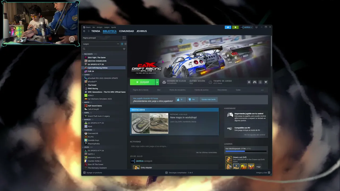Open JeVIRIUS account dropdown in title bar
Screen dimensions: 340x191
pyautogui.click(x=246, y=27)
